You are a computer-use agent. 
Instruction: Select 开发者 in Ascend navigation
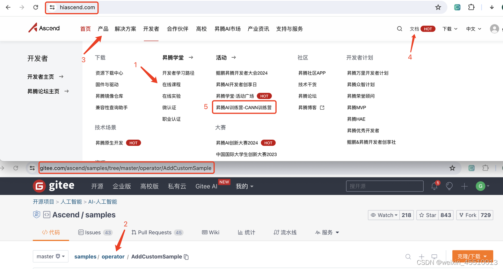pyautogui.click(x=151, y=29)
